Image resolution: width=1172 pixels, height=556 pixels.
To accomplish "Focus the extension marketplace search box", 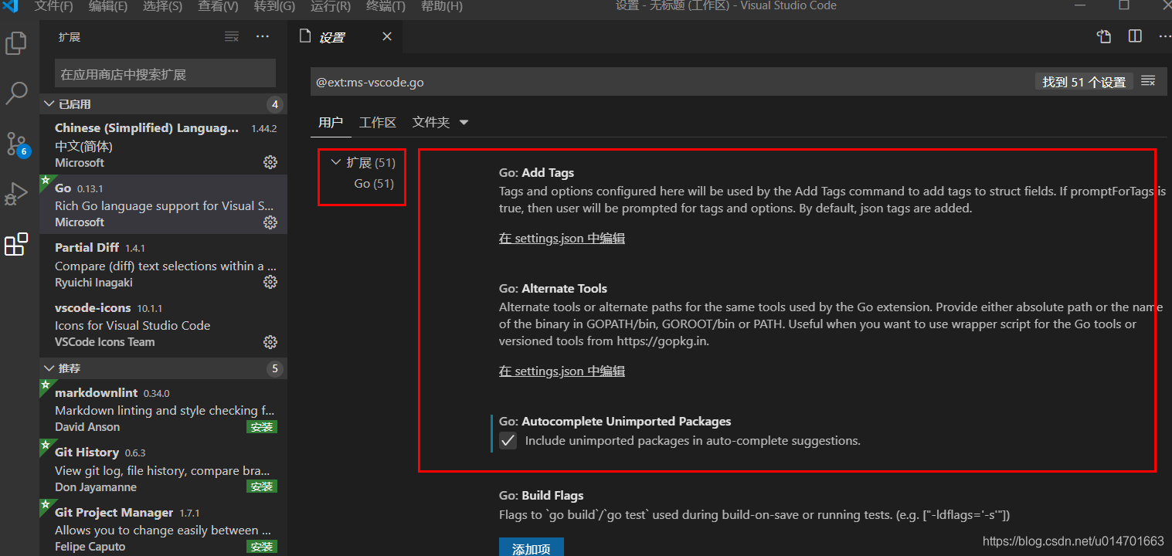I will [165, 74].
